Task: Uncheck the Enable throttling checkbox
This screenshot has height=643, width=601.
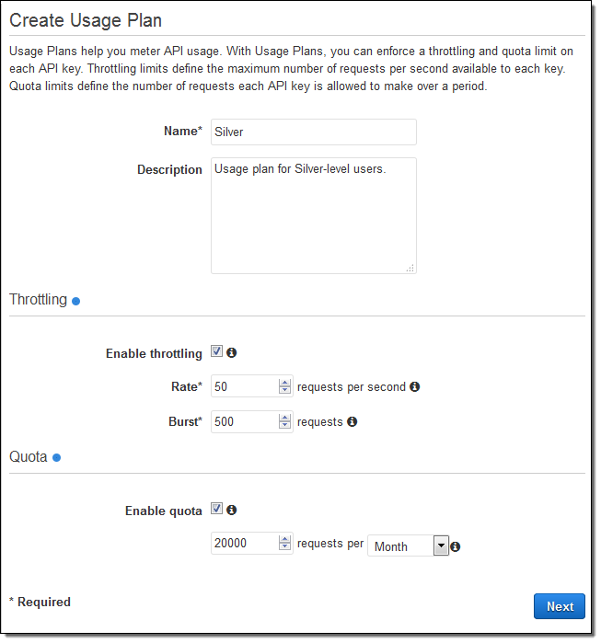Action: pyautogui.click(x=216, y=352)
